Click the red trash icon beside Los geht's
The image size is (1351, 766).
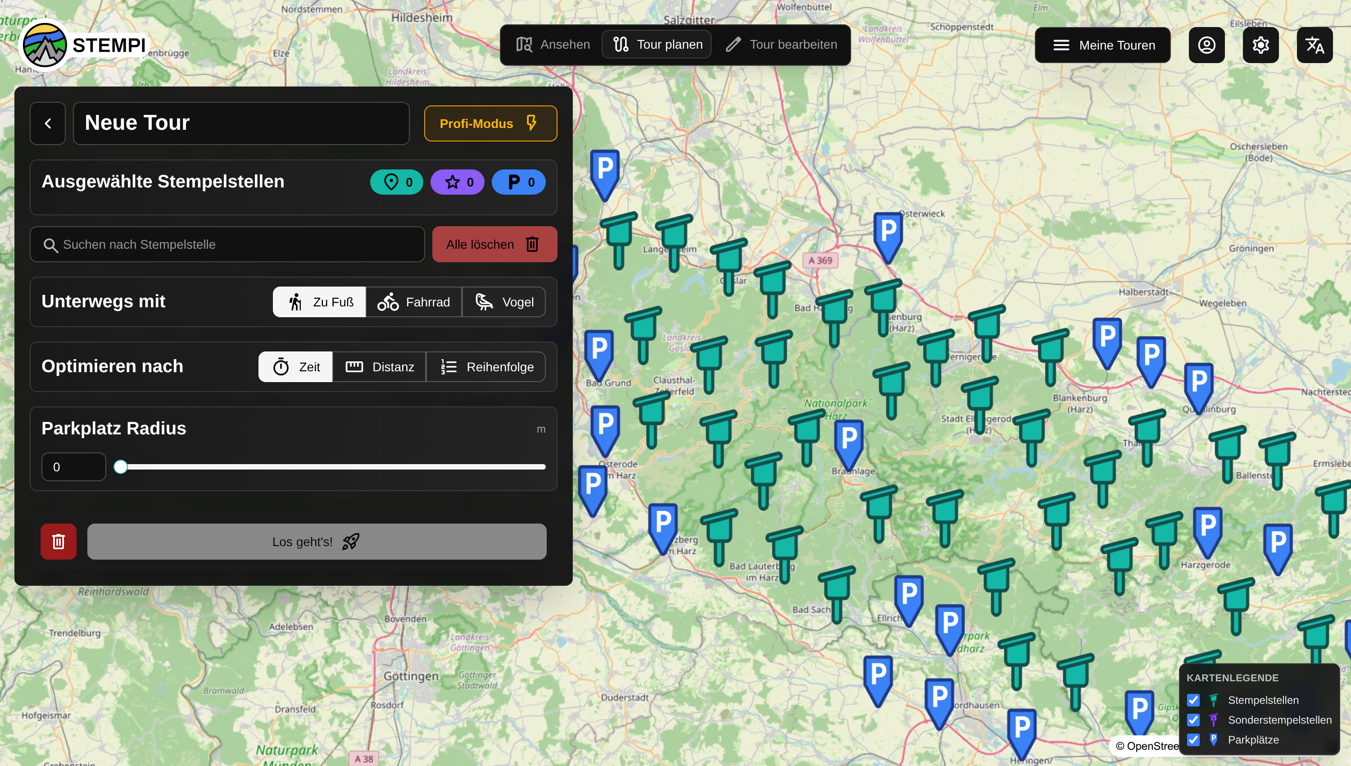click(59, 541)
